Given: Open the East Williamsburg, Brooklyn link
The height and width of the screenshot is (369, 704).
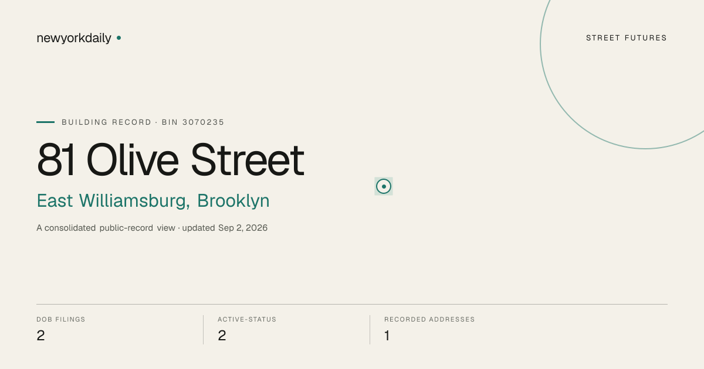Looking at the screenshot, I should point(153,200).
